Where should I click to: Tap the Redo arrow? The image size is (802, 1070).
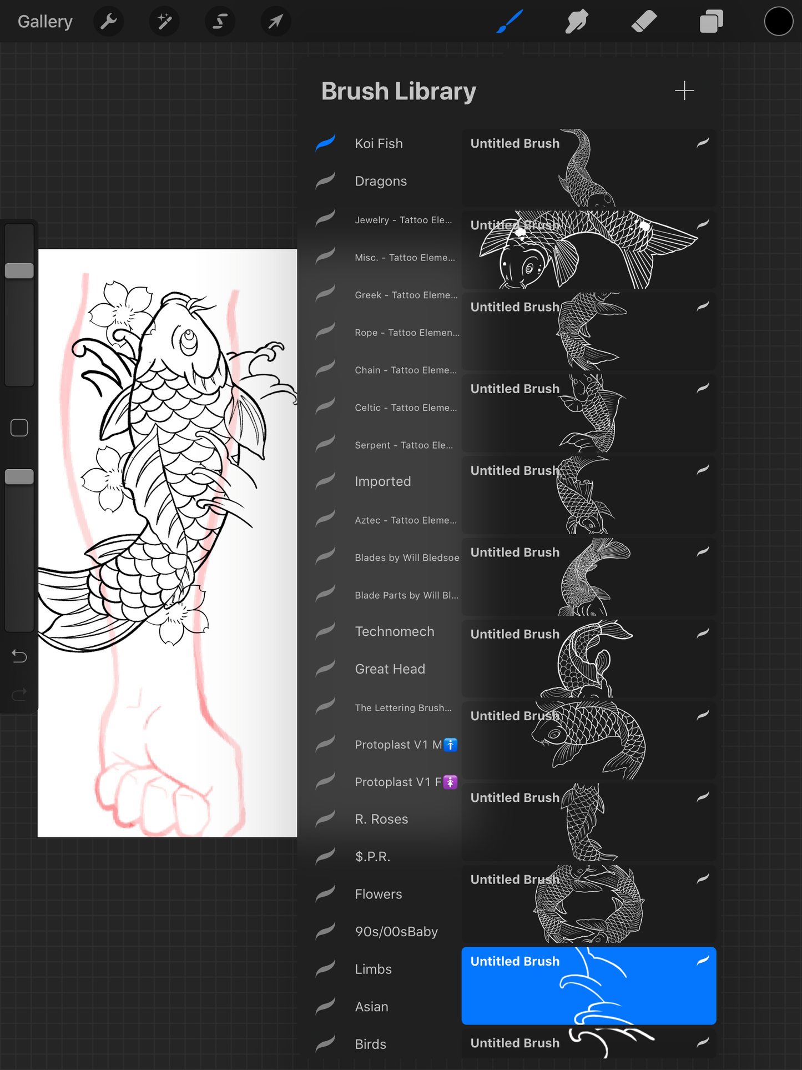[19, 694]
